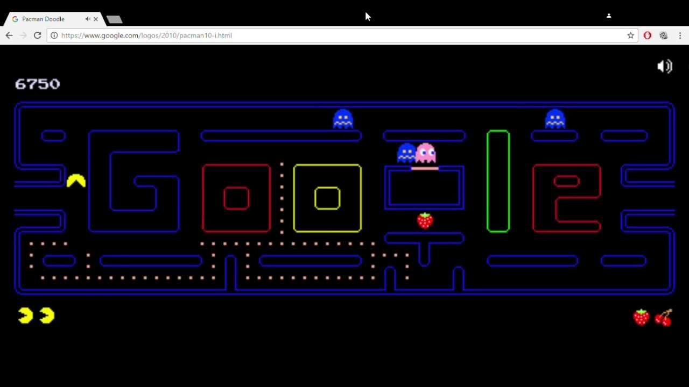Click the green letter l wall

coord(498,181)
